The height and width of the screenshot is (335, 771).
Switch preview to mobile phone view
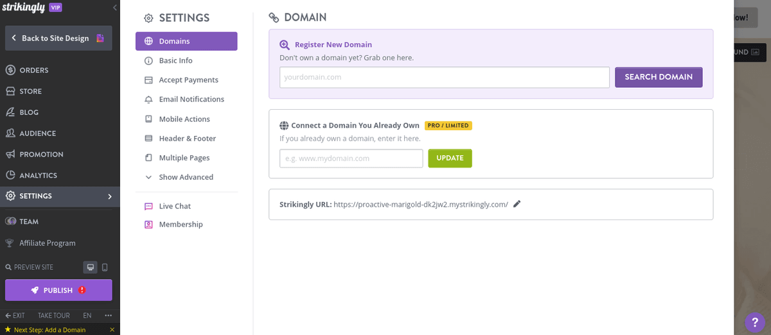tap(105, 267)
